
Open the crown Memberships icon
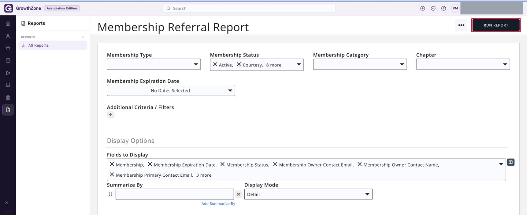coord(8,48)
